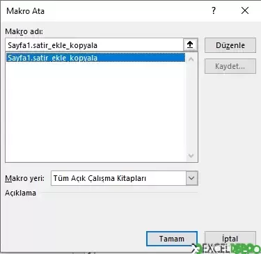Click the Makro yeri label
261x254 pixels.
(24, 178)
